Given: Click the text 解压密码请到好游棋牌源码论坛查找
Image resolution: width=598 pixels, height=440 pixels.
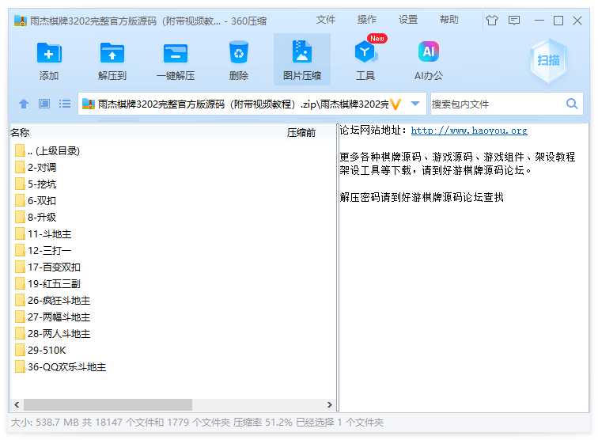Looking at the screenshot, I should point(422,197).
